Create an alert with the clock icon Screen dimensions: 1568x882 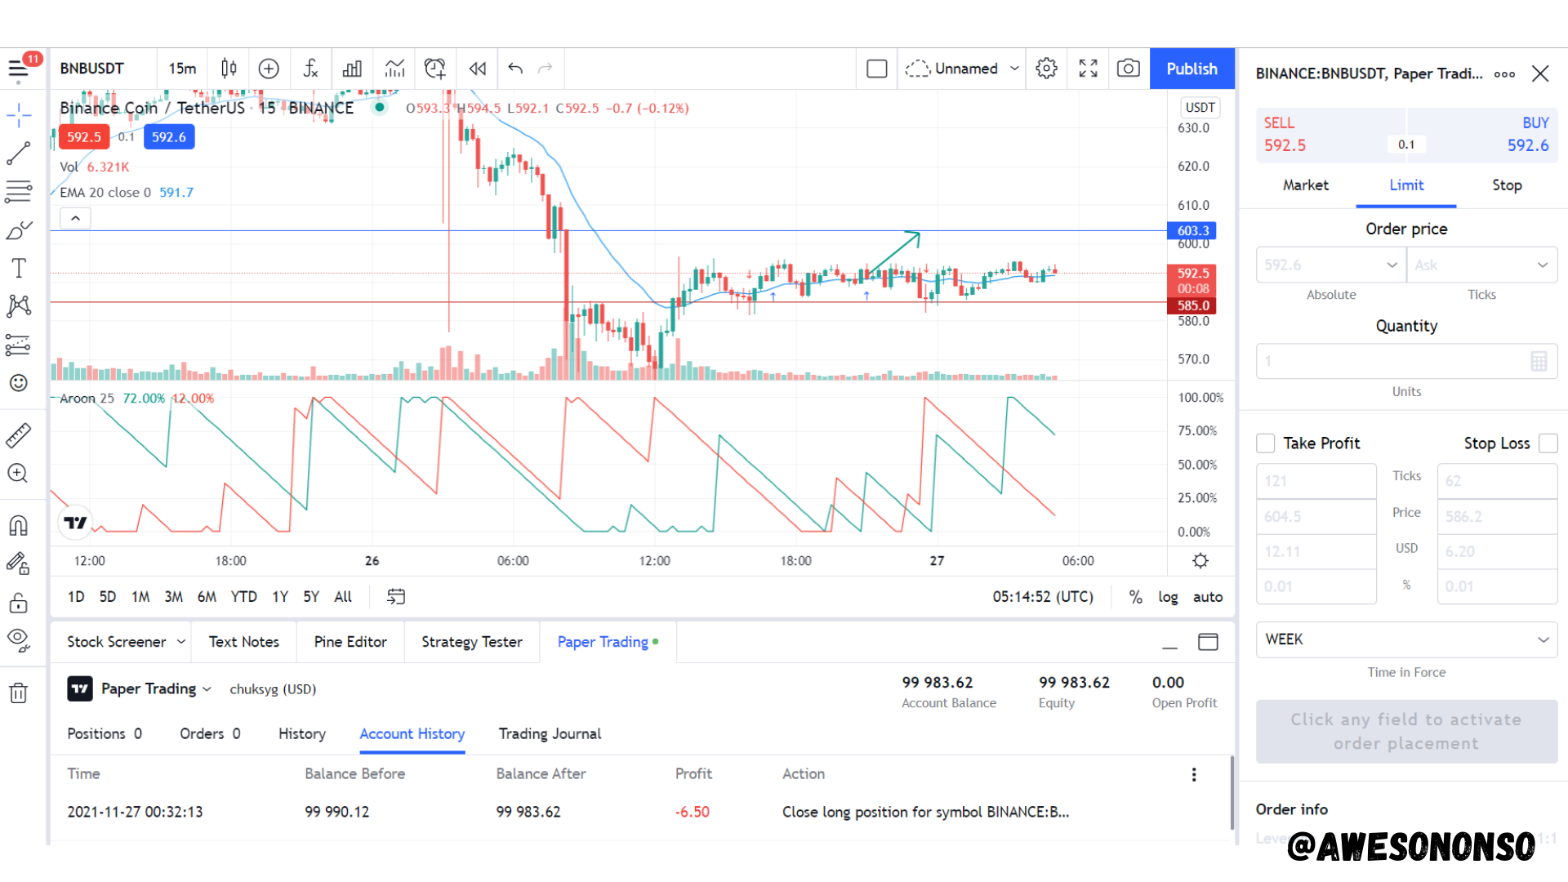(x=435, y=69)
